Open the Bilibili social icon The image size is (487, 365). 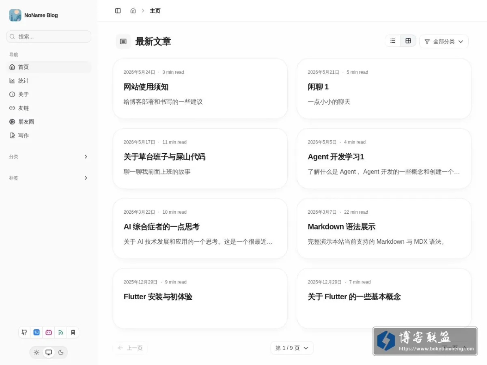49,332
